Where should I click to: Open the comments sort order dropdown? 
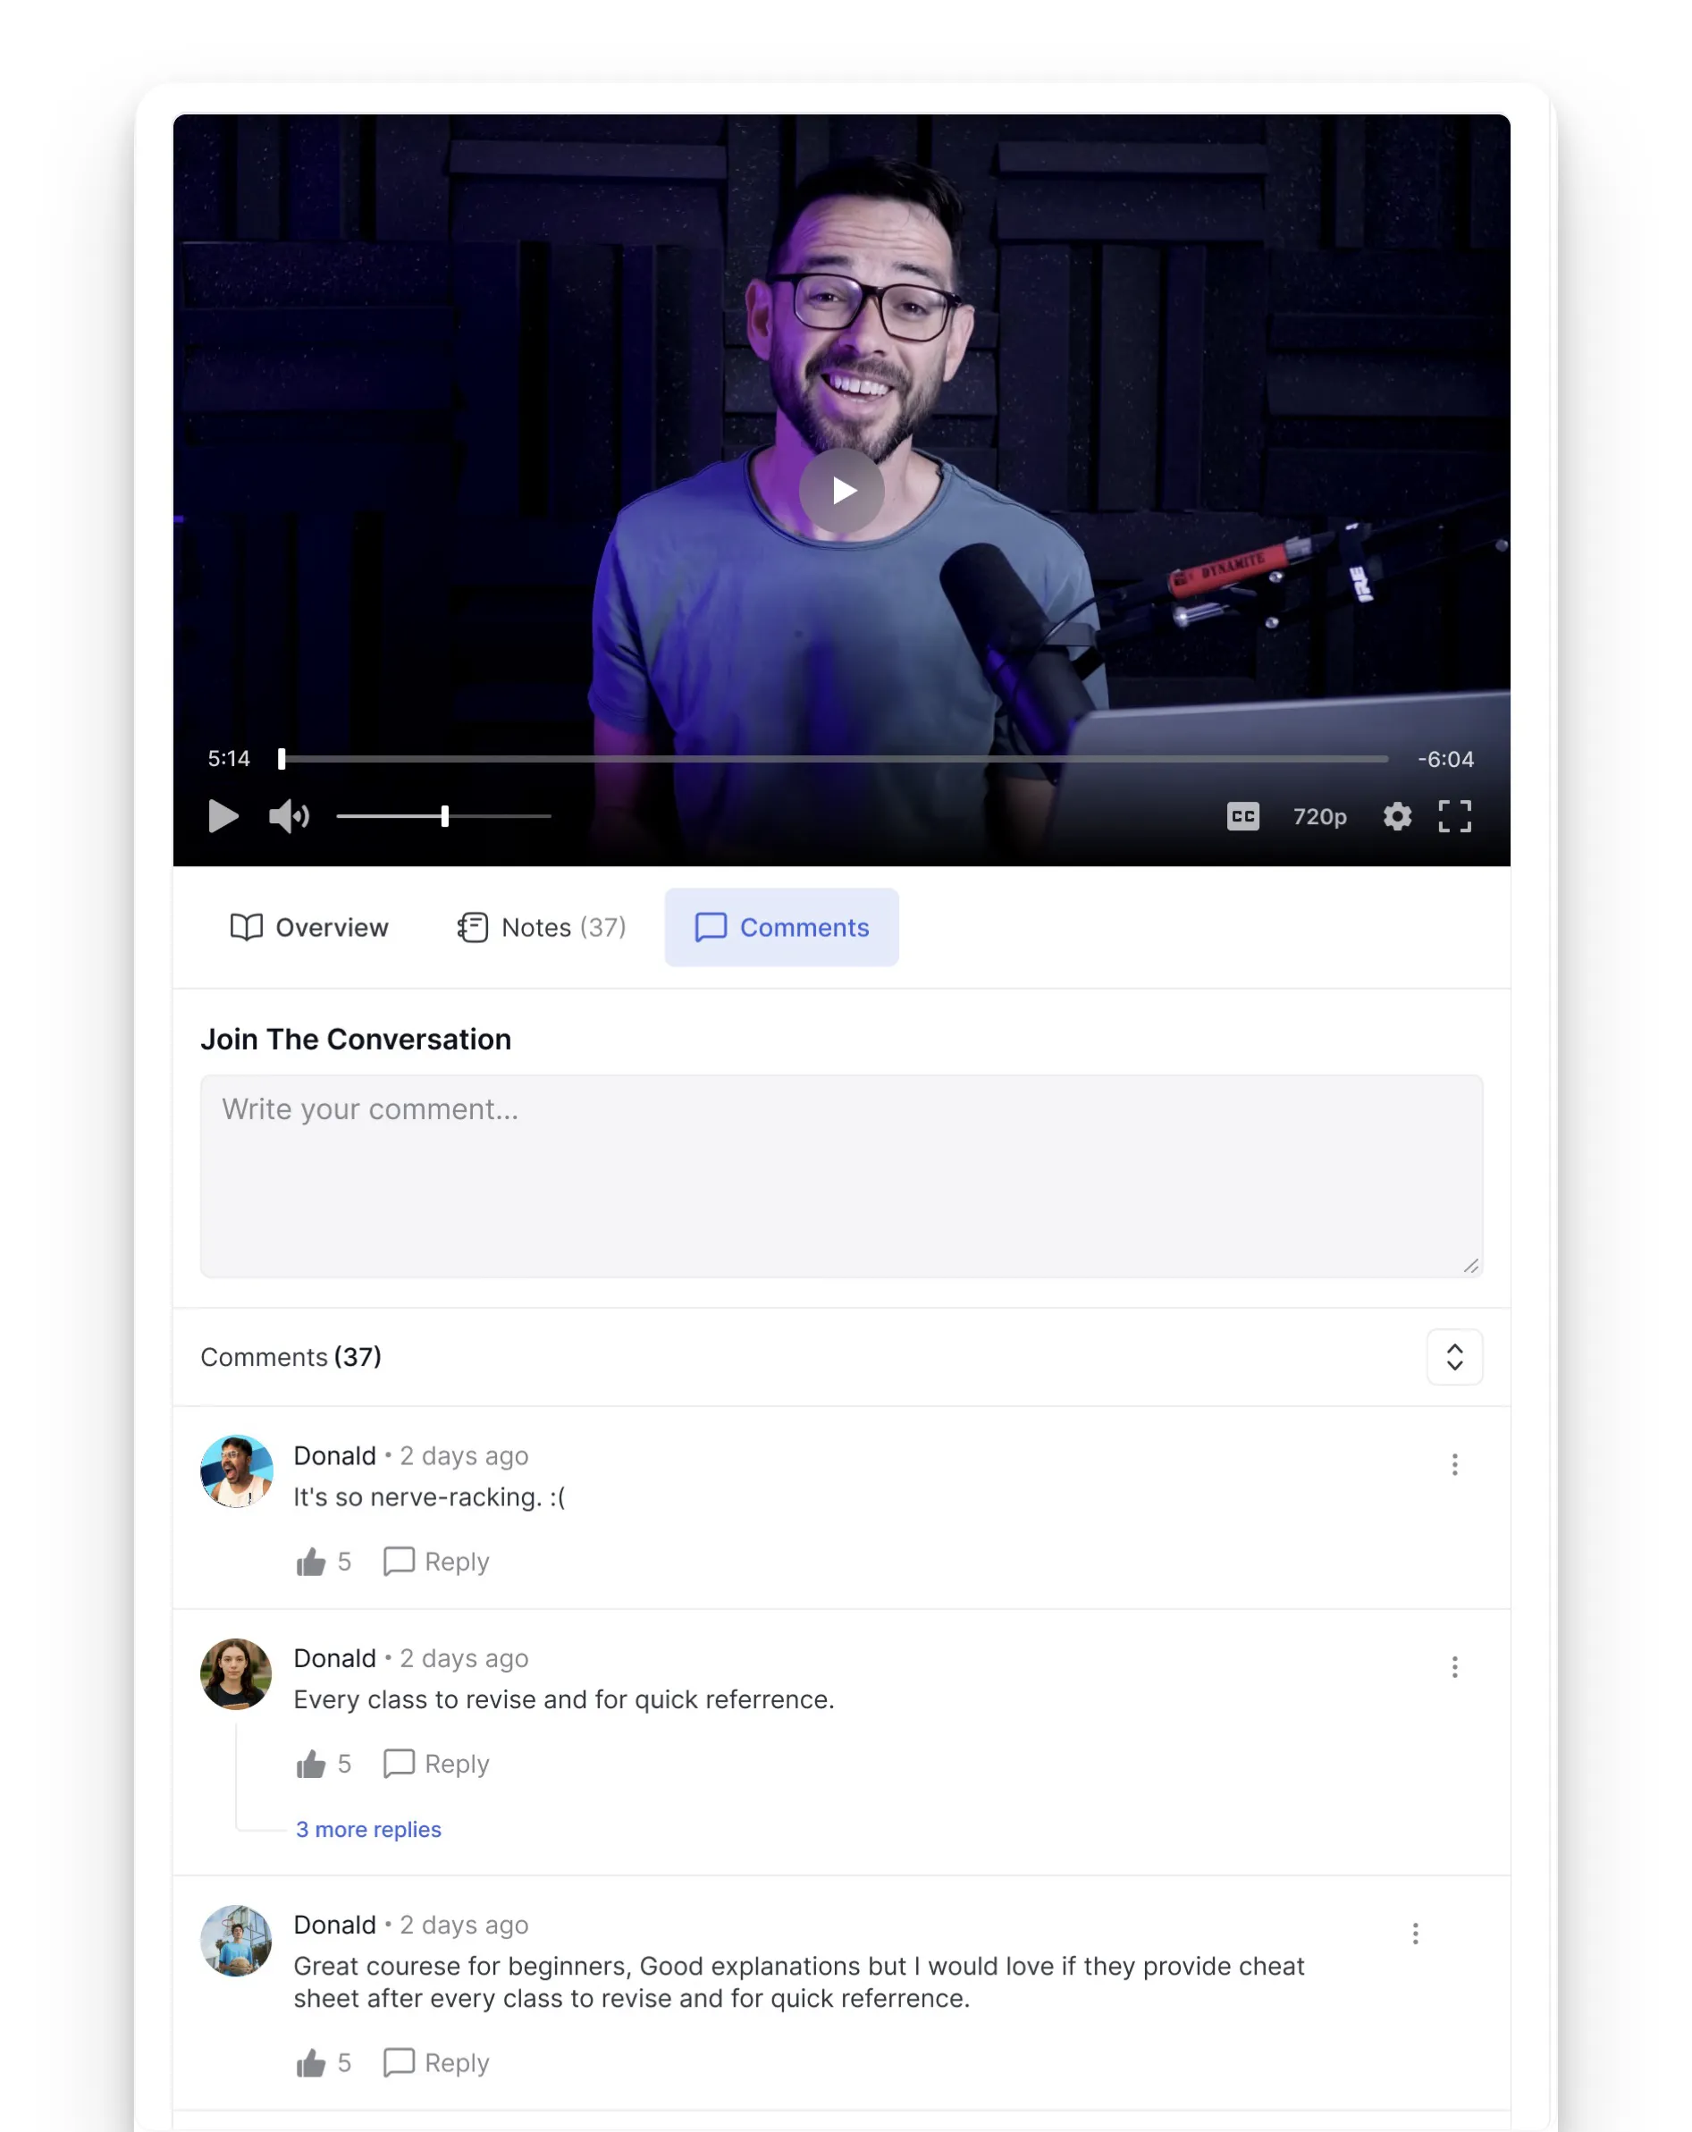1453,1356
